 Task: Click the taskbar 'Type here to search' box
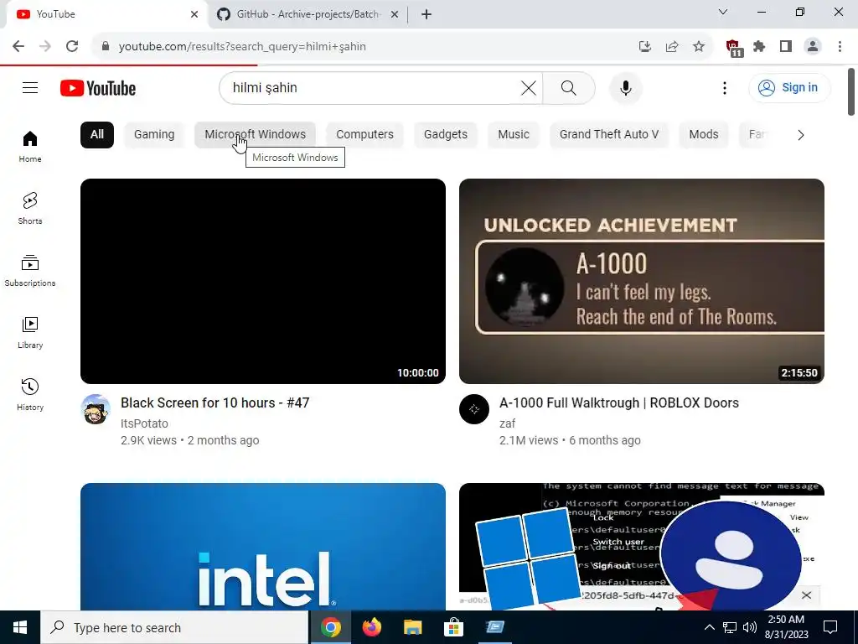click(x=175, y=627)
